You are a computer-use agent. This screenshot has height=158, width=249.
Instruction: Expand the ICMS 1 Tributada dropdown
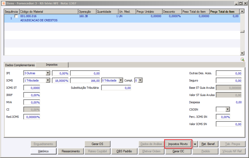point(48,80)
